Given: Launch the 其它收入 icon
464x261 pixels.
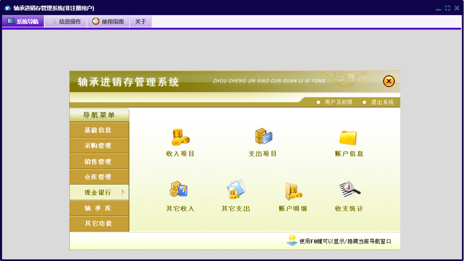Looking at the screenshot, I should click(x=179, y=190).
